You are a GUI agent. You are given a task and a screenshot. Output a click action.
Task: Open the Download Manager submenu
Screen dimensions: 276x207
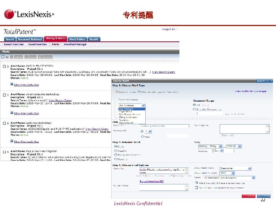(75, 44)
